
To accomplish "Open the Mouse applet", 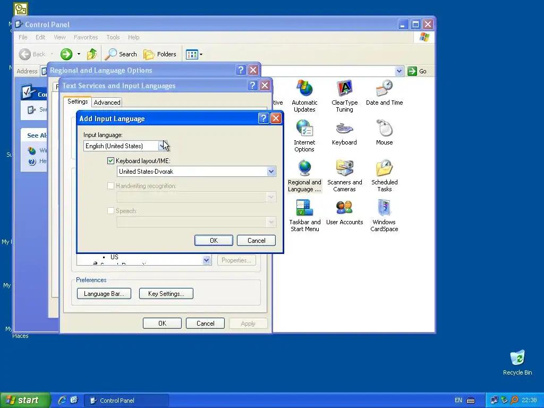I will point(384,132).
